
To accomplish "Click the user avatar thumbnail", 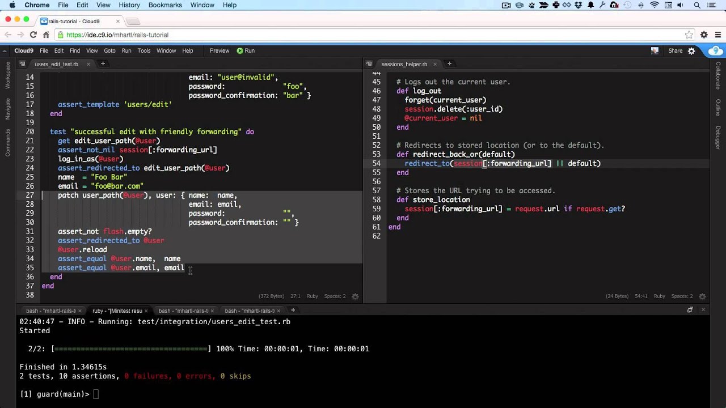I will 655,50.
